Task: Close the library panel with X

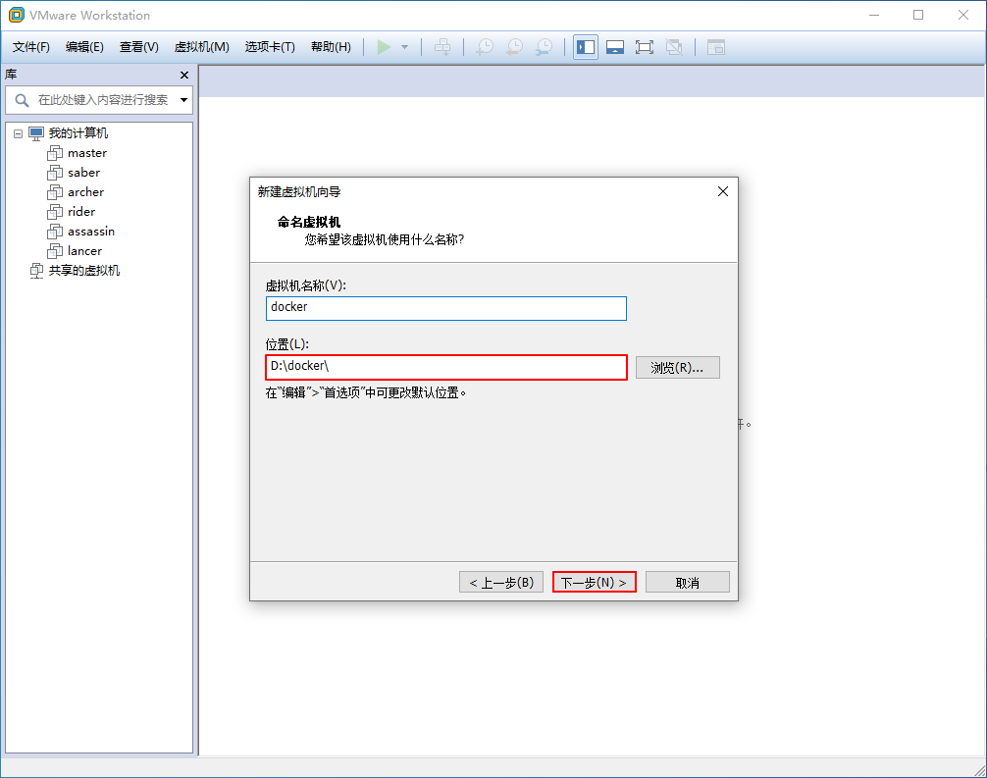Action: coord(184,76)
